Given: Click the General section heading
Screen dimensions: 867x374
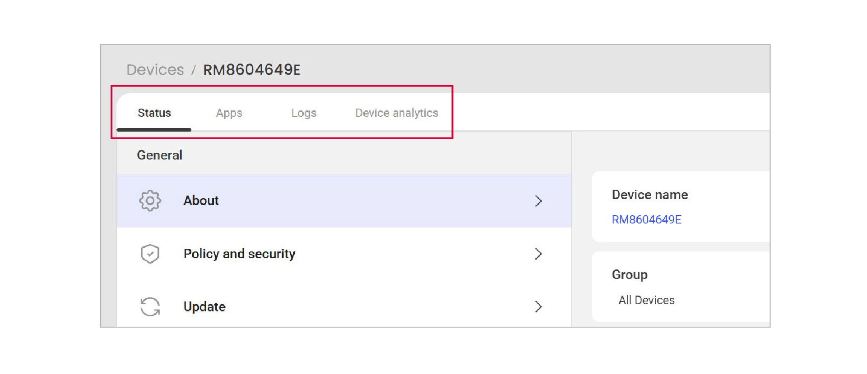Looking at the screenshot, I should [160, 155].
